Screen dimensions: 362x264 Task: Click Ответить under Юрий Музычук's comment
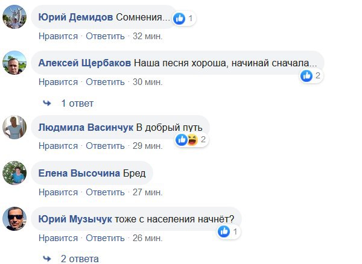104,237
